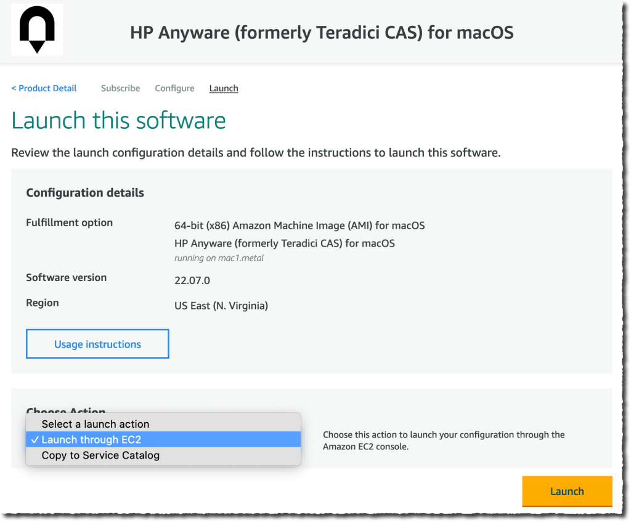Click the US East (N. Virginia) region text
Screen dimensions: 631x522
click(x=221, y=306)
